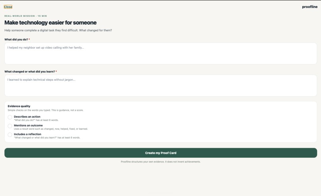The height and width of the screenshot is (196, 321).
Task: Click the "Help someone complete a digital task" description
Action: pyautogui.click(x=58, y=30)
